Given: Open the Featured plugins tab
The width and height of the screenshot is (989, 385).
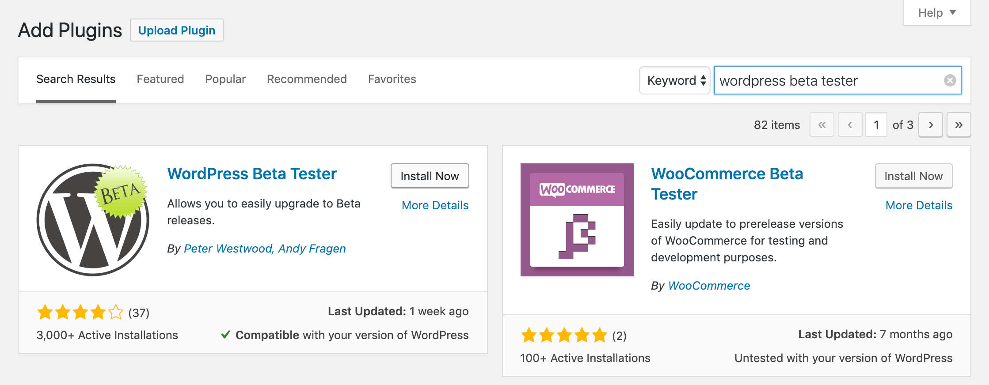Looking at the screenshot, I should (x=160, y=79).
